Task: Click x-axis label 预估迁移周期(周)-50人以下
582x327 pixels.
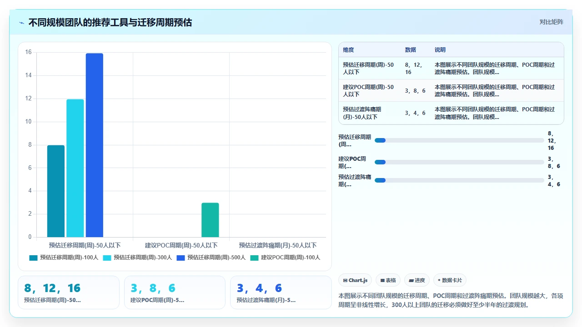Action: (85, 245)
